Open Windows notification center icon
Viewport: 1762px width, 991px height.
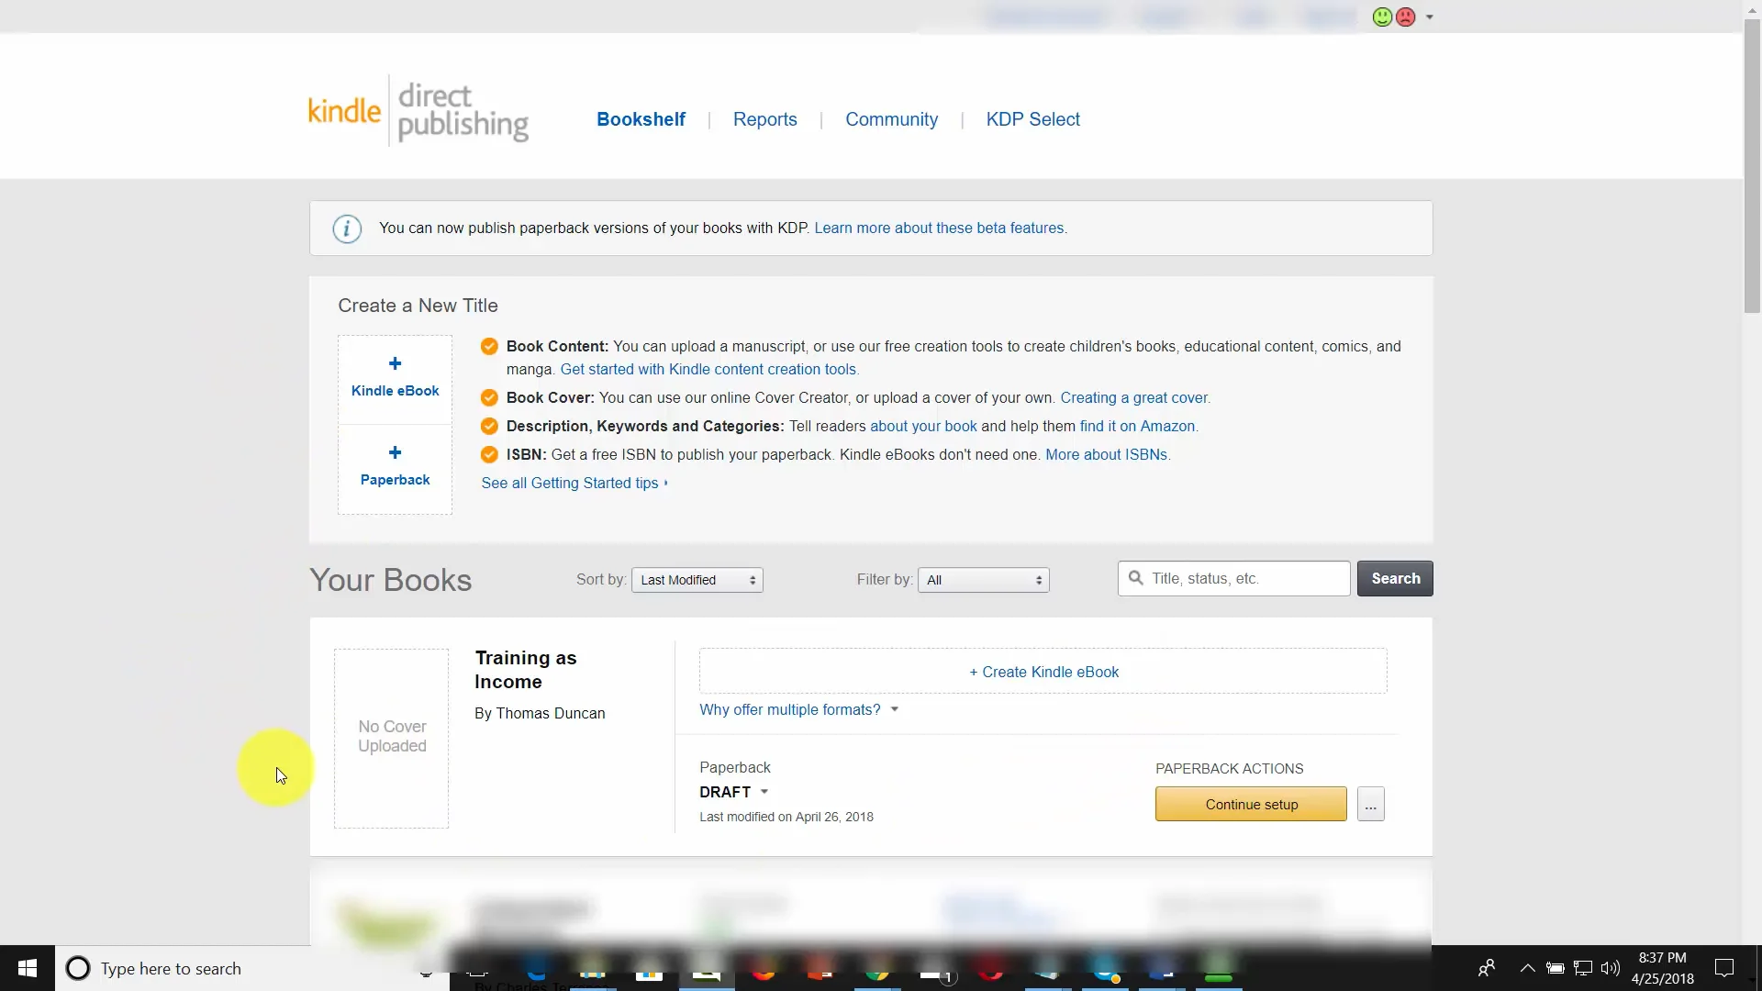(x=1724, y=968)
